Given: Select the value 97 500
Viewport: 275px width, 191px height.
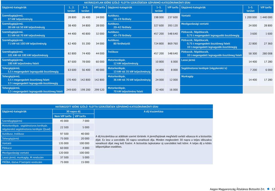Looking at the screenshot, I should pos(64,134).
